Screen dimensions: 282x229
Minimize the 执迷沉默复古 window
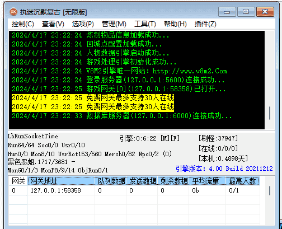coord(227,12)
